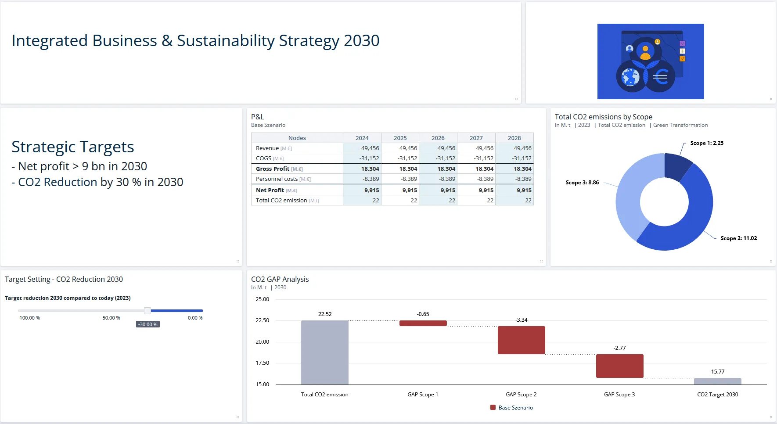Click the 2024 column header
The height and width of the screenshot is (424, 777).
[x=362, y=138]
